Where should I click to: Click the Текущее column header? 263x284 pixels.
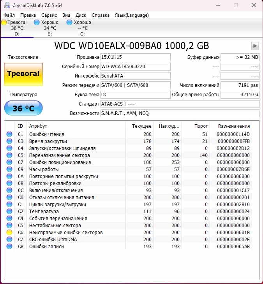tap(139, 126)
